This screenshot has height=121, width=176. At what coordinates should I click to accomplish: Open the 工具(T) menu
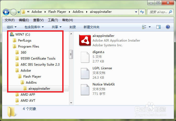(x=53, y=20)
